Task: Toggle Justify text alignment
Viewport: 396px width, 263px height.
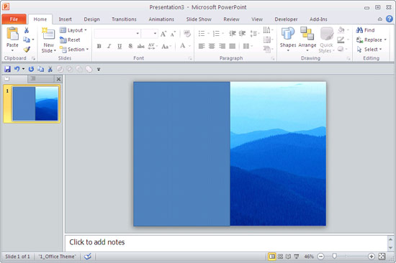Action: (232, 46)
